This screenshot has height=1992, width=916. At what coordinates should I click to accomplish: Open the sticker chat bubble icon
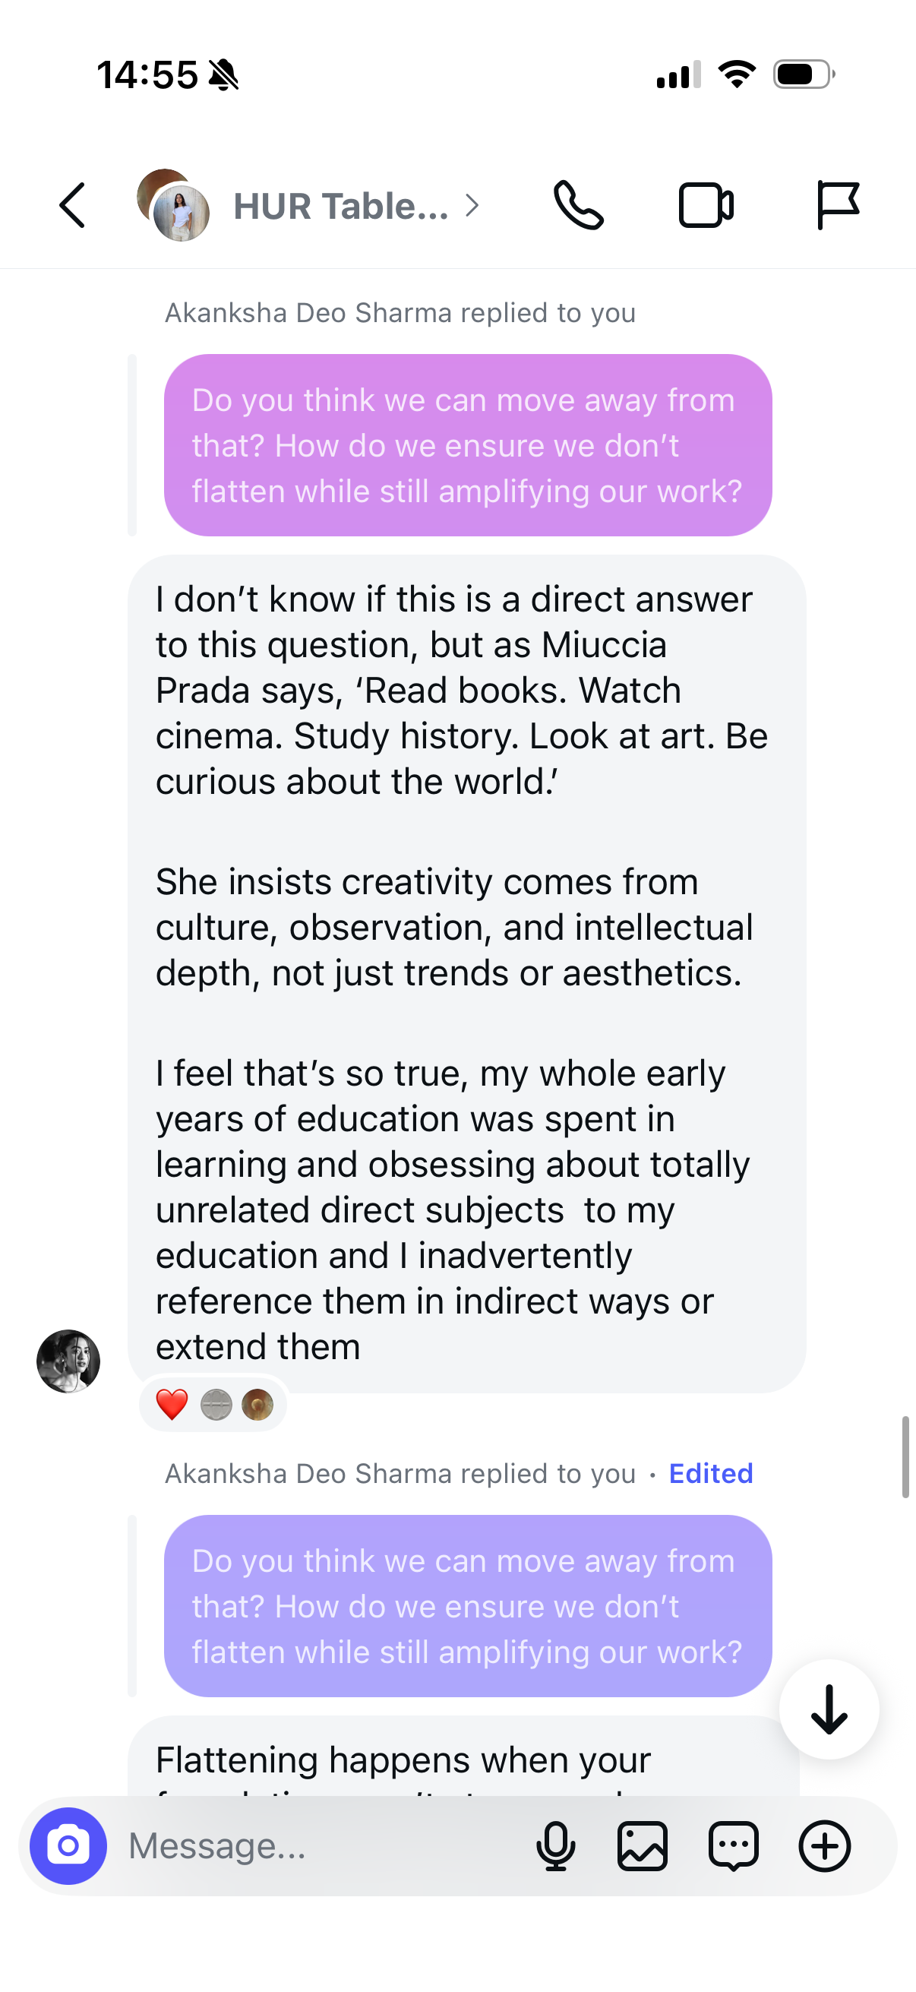(734, 1846)
